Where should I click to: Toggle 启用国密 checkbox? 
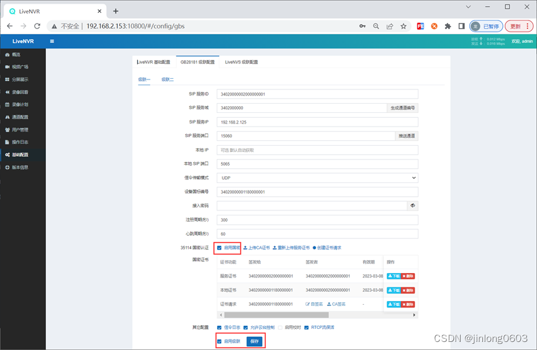pos(219,248)
